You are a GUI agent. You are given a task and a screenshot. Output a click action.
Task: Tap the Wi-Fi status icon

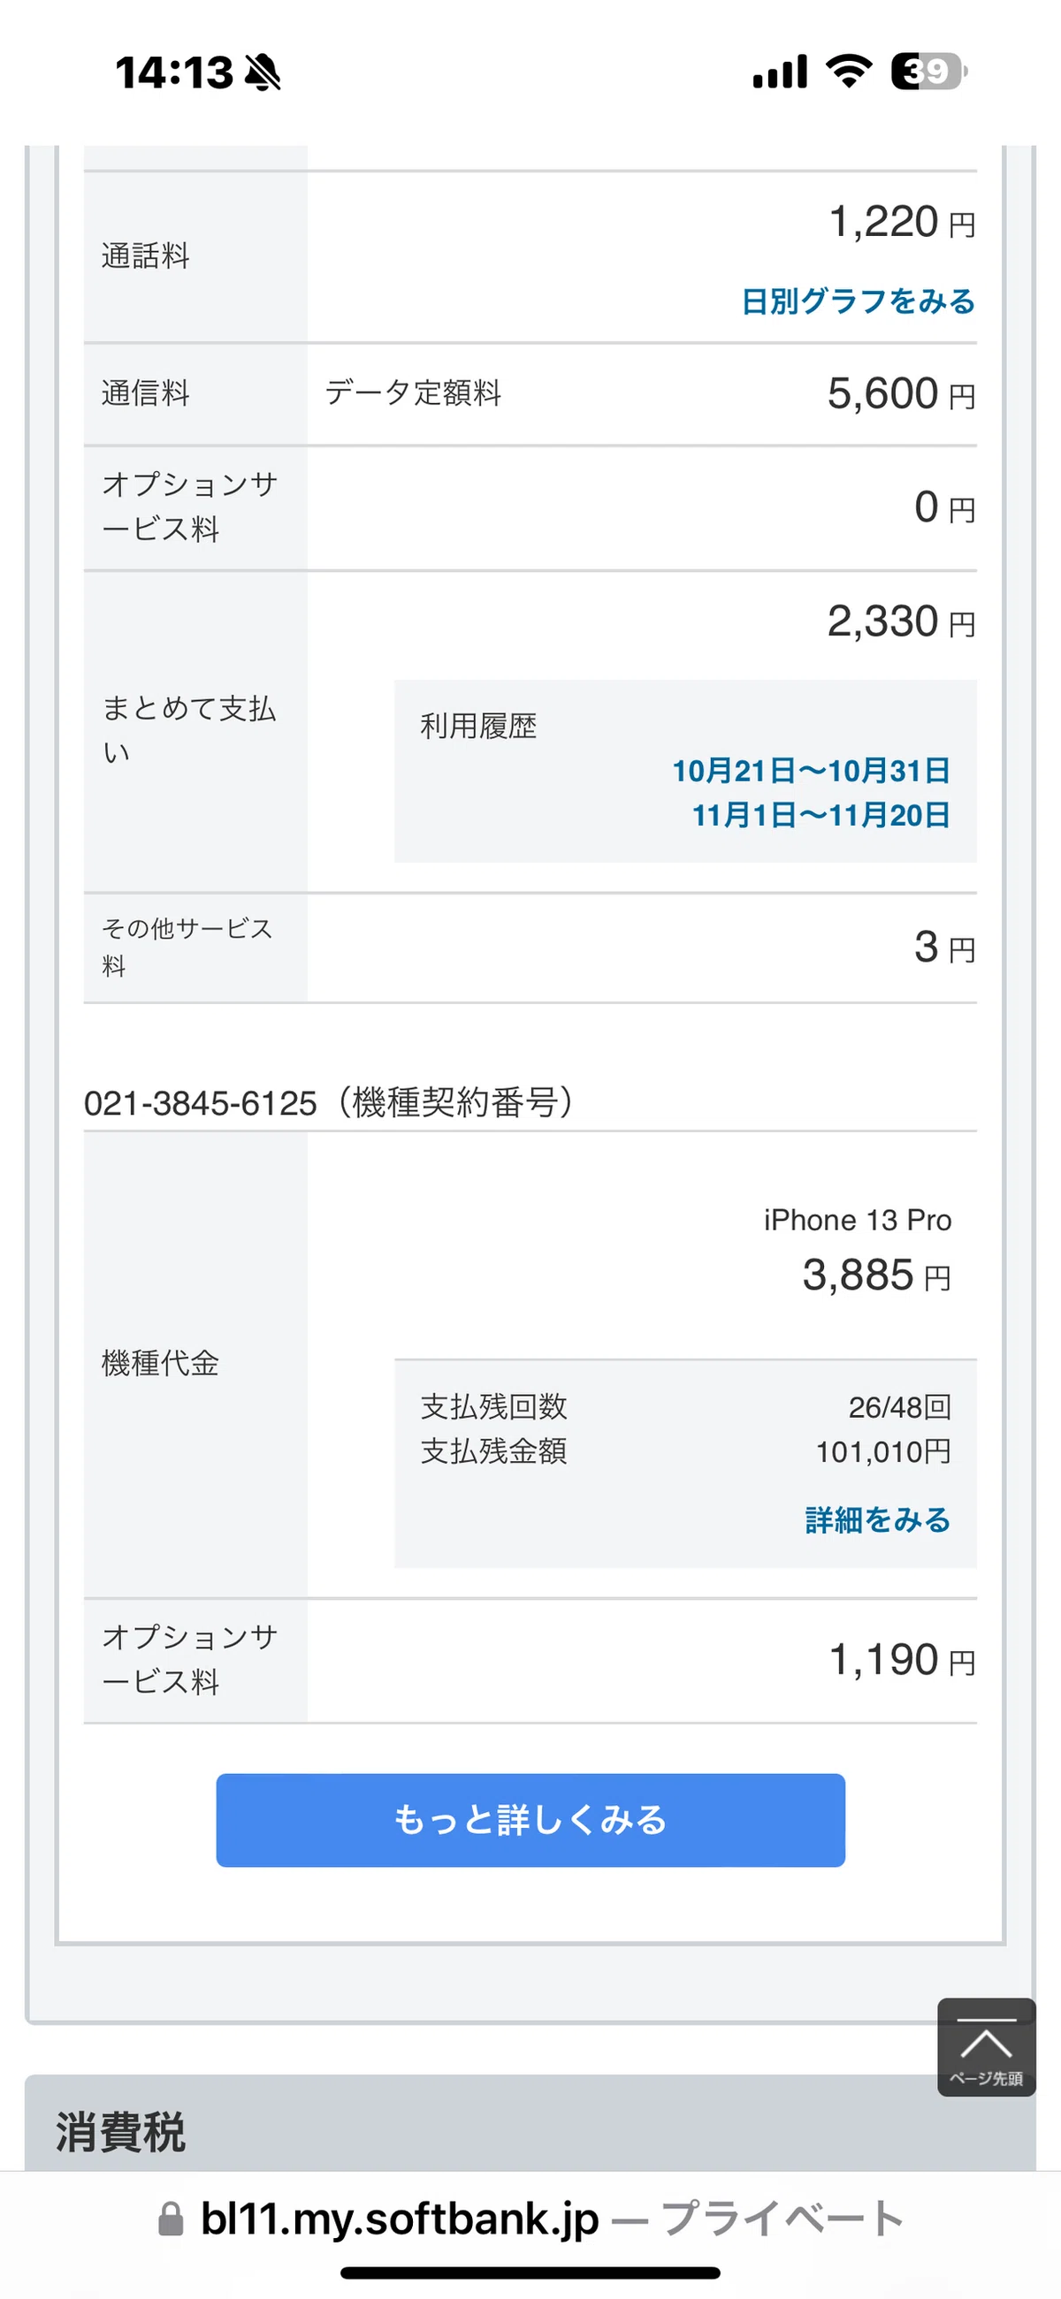pos(849,72)
